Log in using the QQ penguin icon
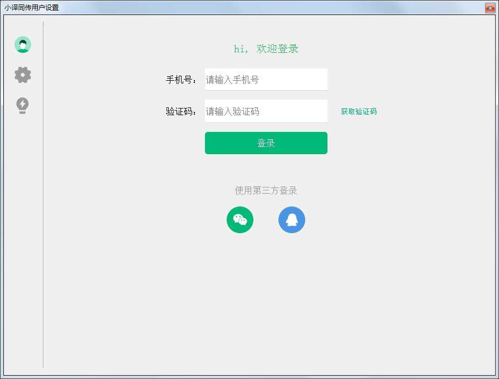 click(x=291, y=219)
